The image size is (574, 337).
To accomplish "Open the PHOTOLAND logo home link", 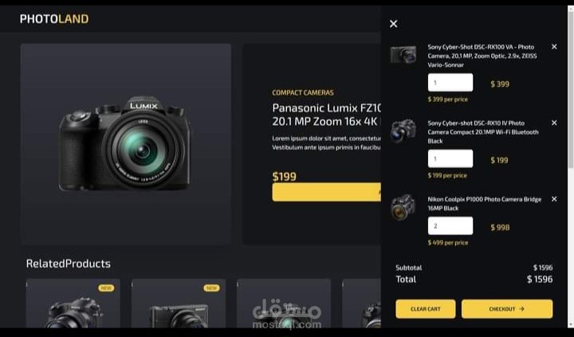I will (x=54, y=19).
